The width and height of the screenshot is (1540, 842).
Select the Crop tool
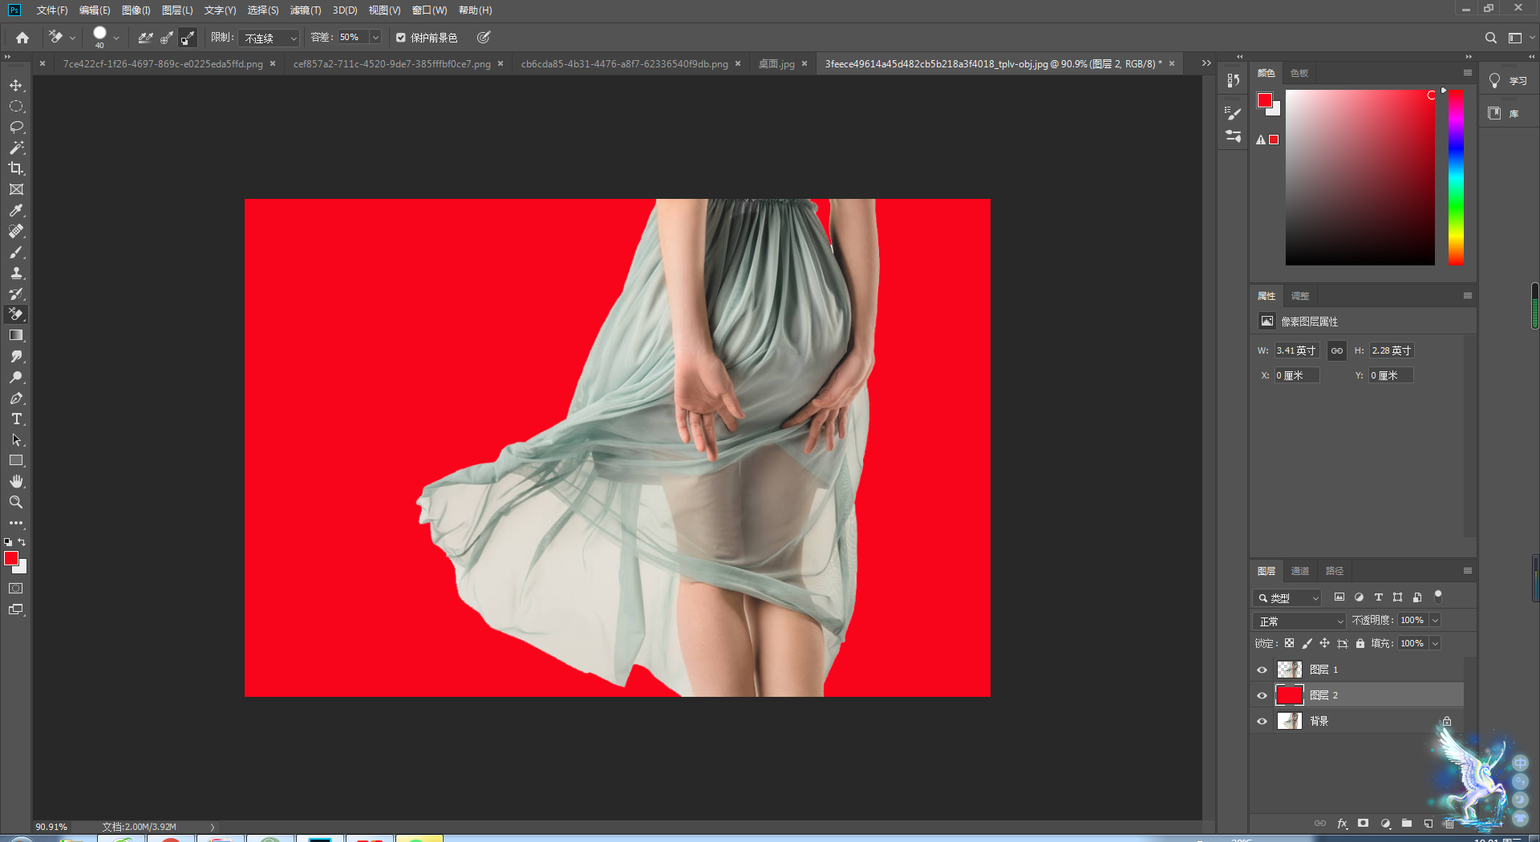pos(16,168)
